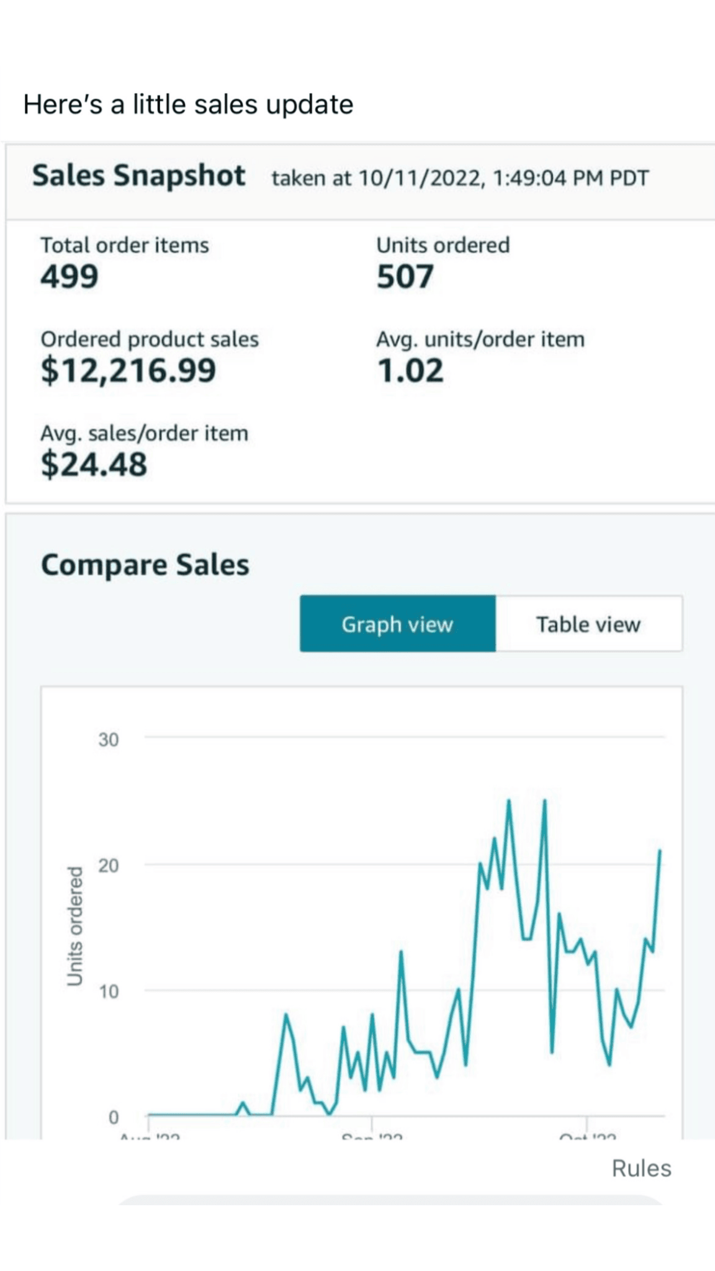Select the snapshot timestamp text
The width and height of the screenshot is (715, 1271).
point(460,179)
